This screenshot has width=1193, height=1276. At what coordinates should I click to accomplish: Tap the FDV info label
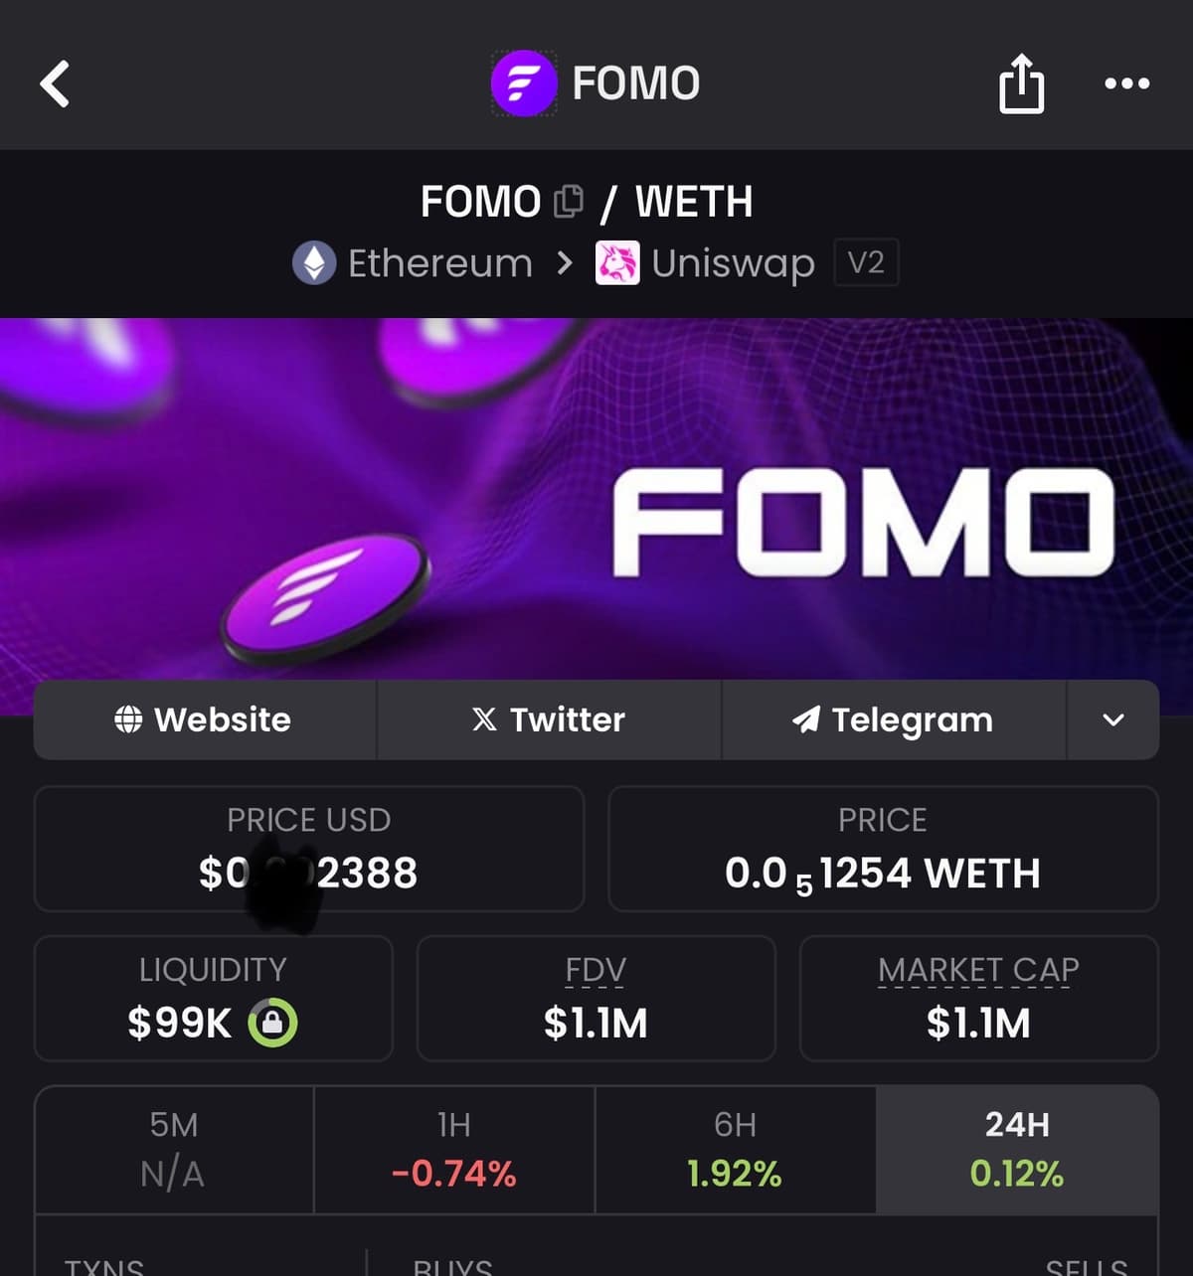coord(596,970)
